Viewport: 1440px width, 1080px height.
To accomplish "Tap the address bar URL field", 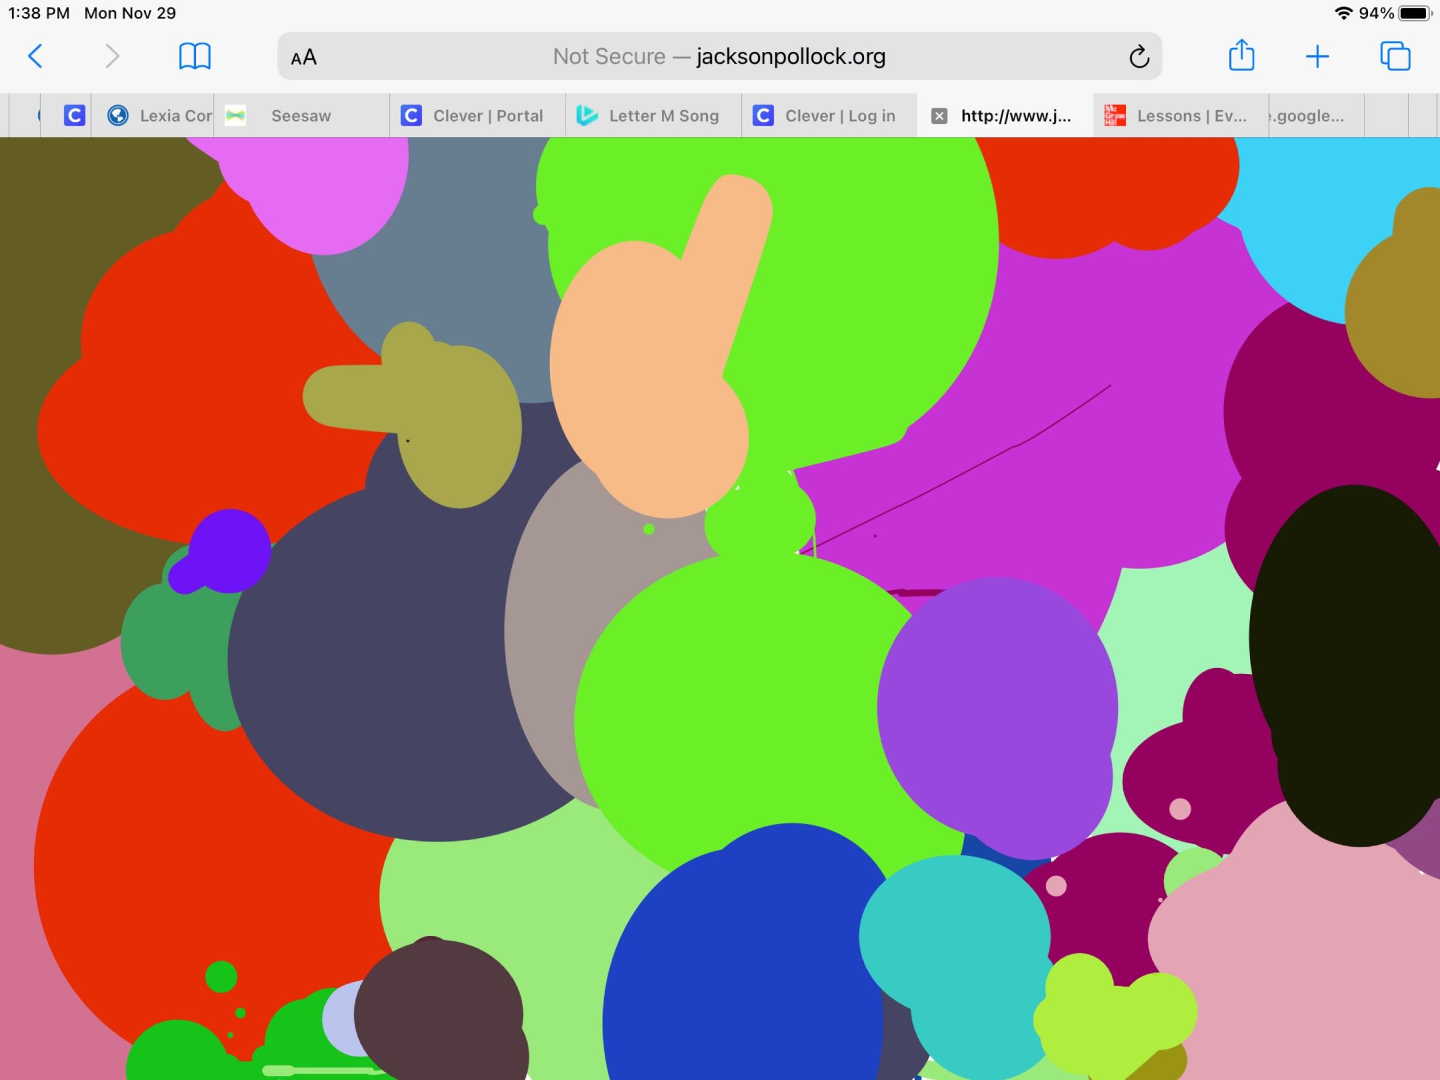I will [719, 56].
